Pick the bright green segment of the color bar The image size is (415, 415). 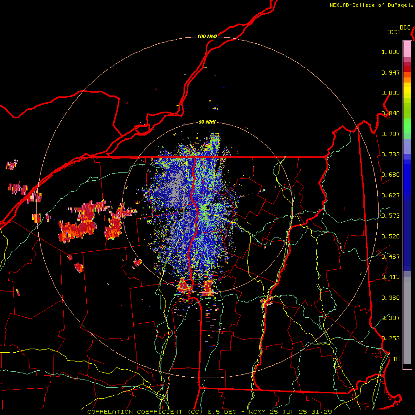click(407, 126)
